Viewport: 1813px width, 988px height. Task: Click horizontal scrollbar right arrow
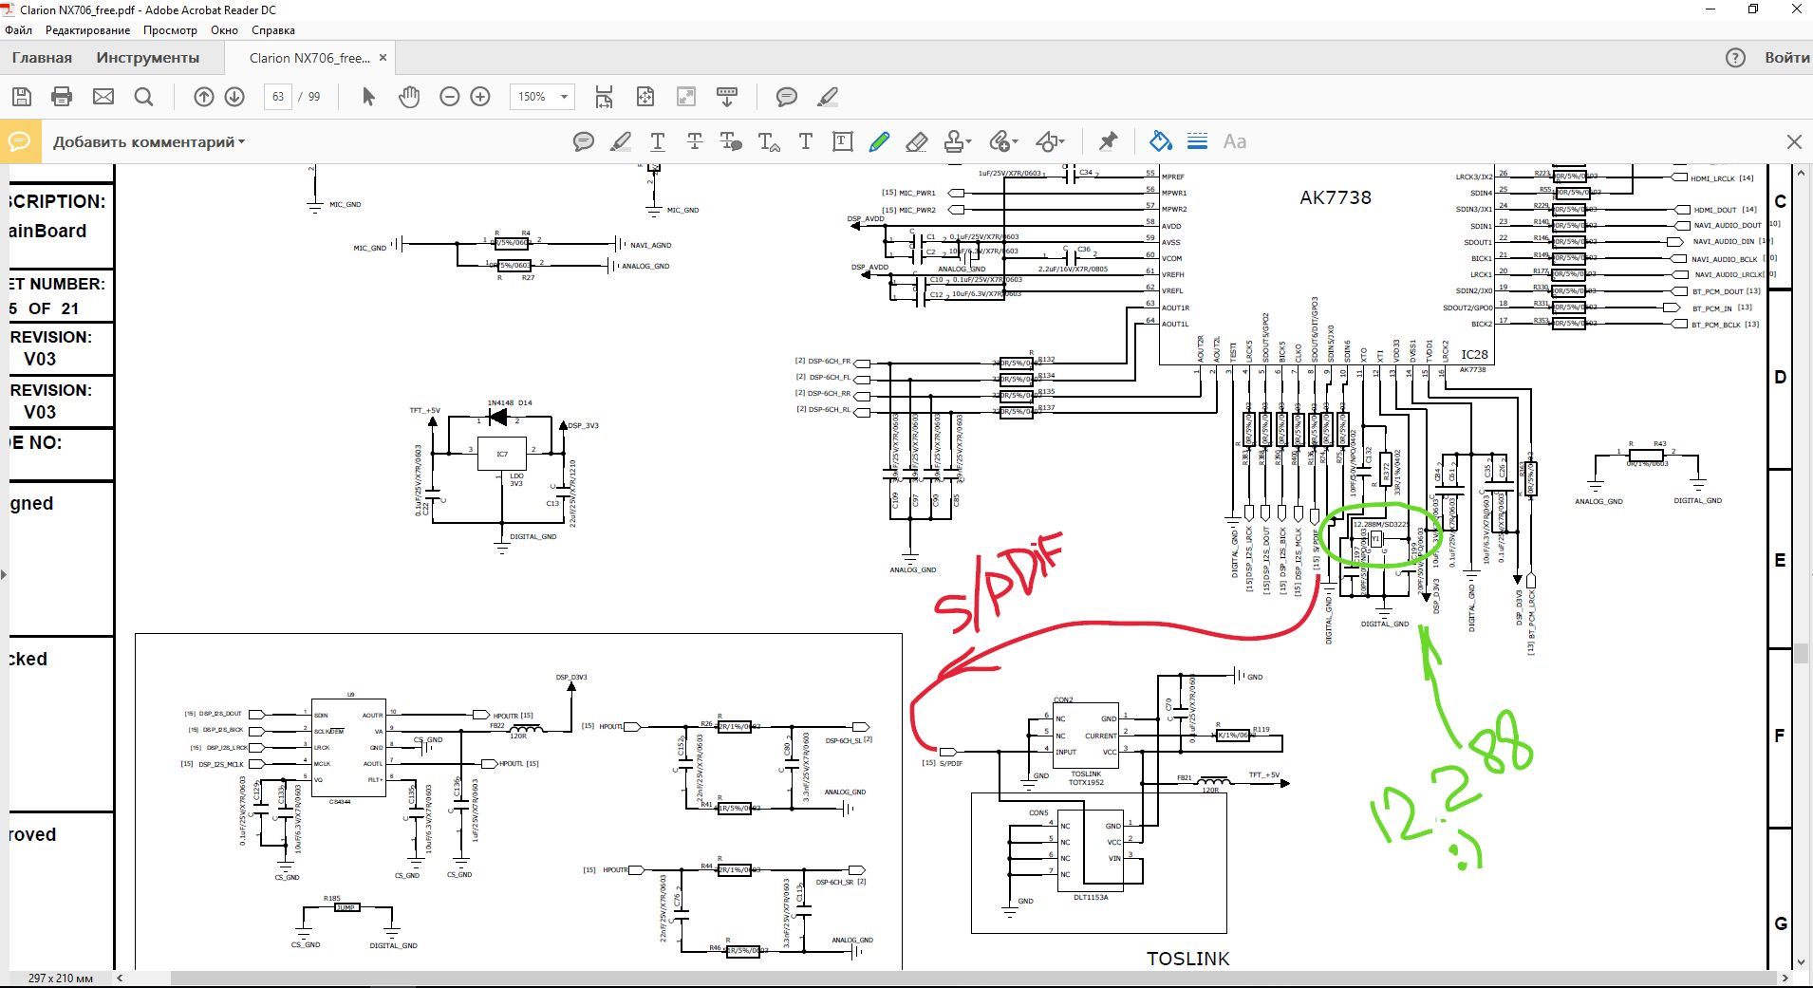(1785, 978)
